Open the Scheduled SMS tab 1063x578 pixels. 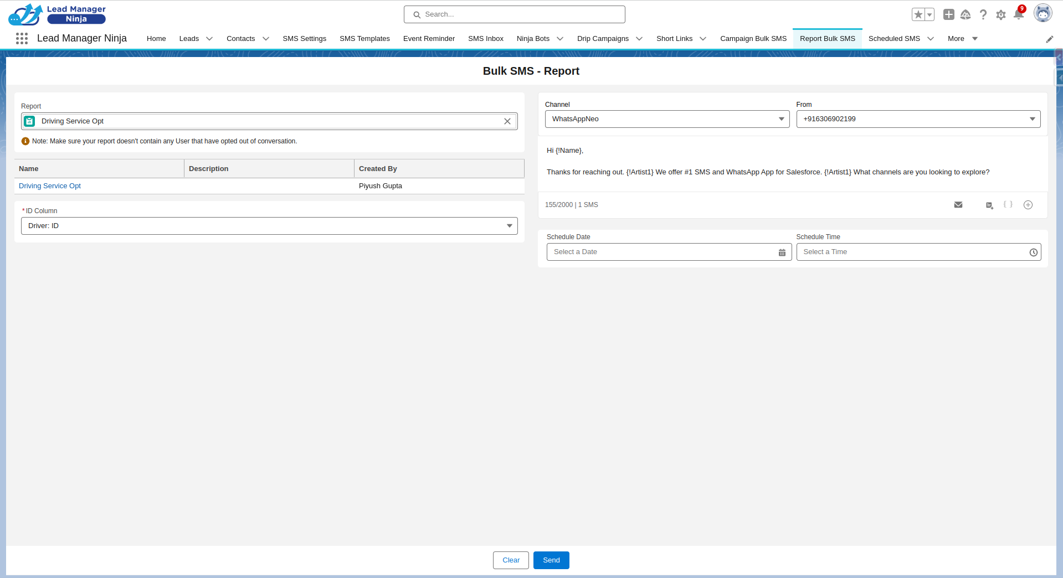(894, 39)
